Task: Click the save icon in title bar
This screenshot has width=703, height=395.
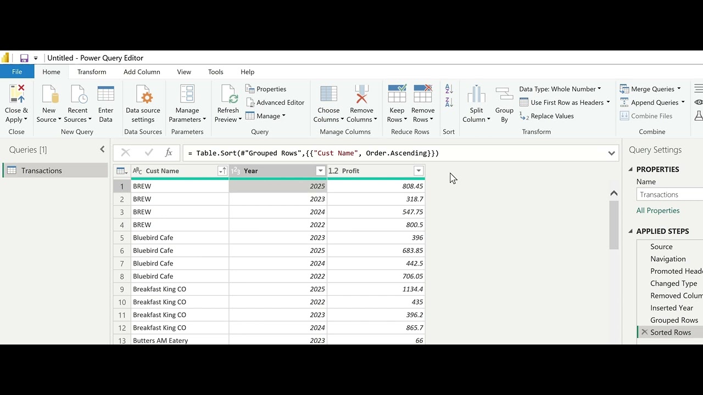Action: (24, 58)
